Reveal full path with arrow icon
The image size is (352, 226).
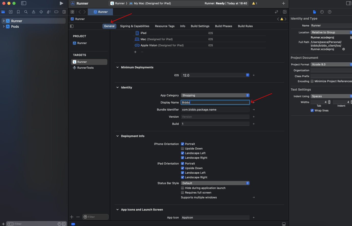344,49
